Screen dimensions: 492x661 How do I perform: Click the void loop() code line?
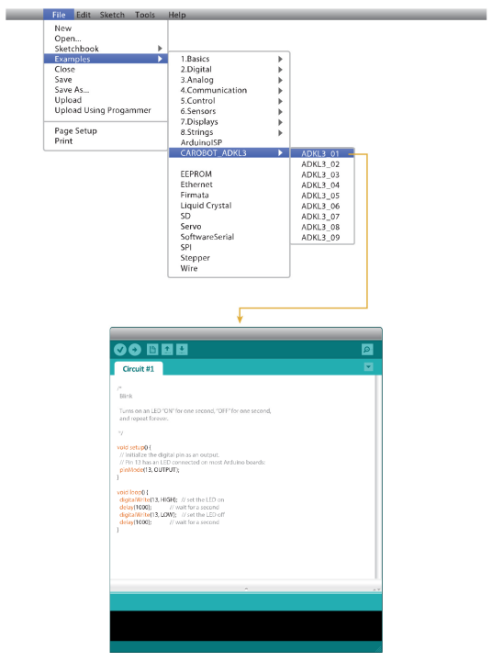coord(132,492)
